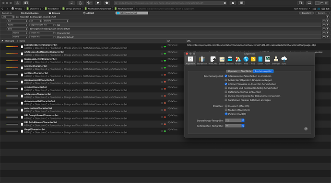Select the punctuationCharacterSet result row
The image size is (331, 183).
coord(92,110)
